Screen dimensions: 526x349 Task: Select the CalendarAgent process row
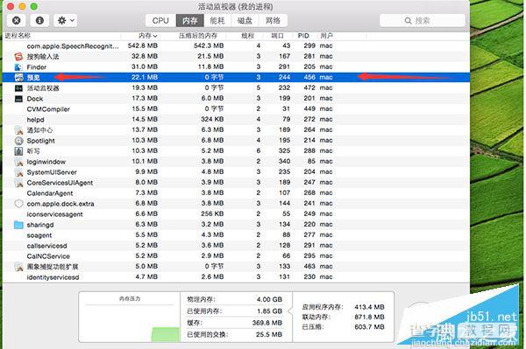click(236, 193)
